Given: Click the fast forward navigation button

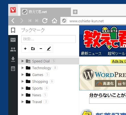Looking at the screenshot, I should (x=37, y=21).
